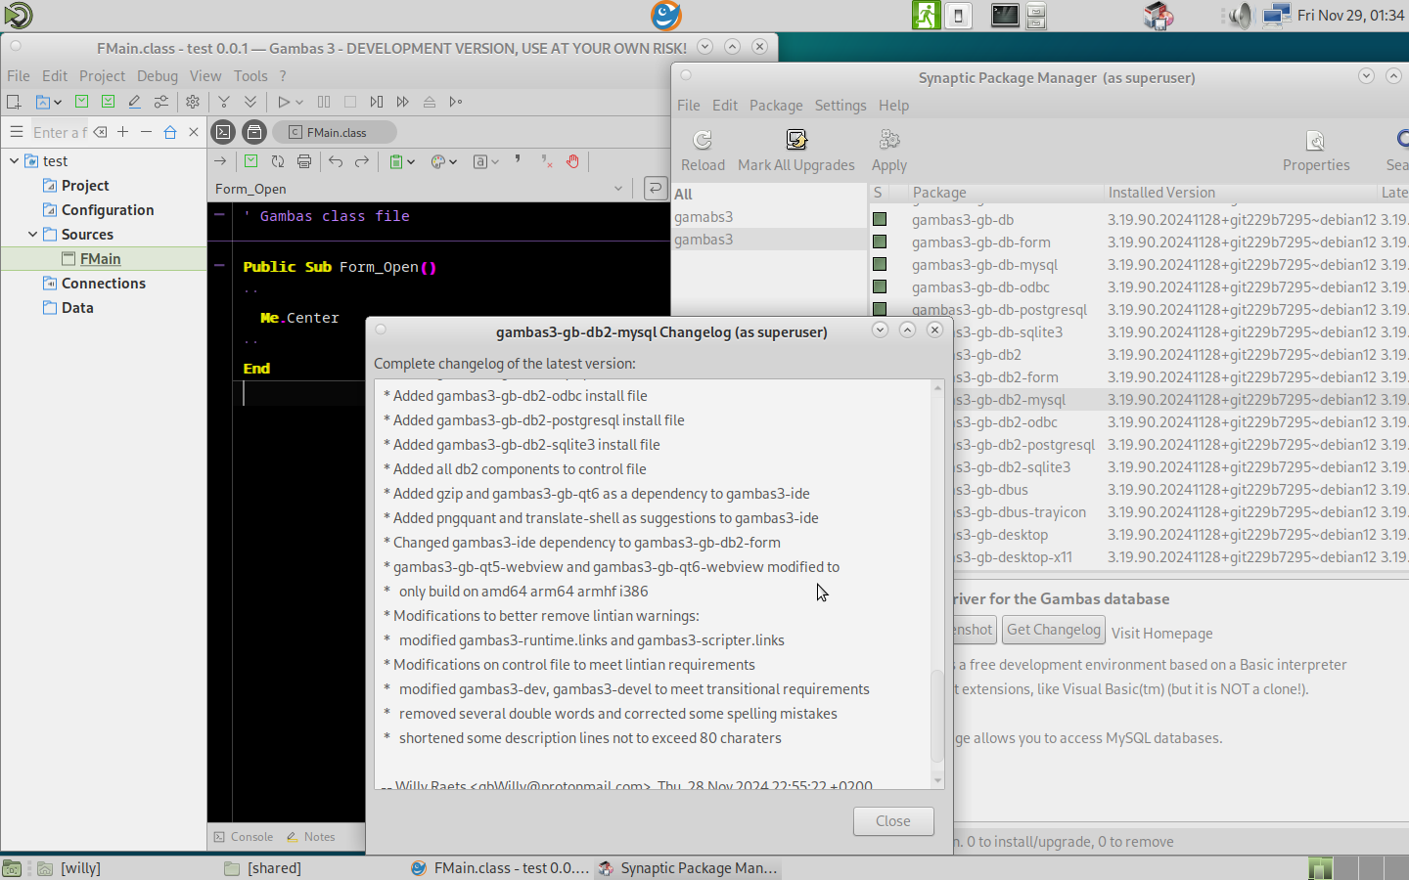
Task: Click the Get Changelog button
Action: point(1054,630)
